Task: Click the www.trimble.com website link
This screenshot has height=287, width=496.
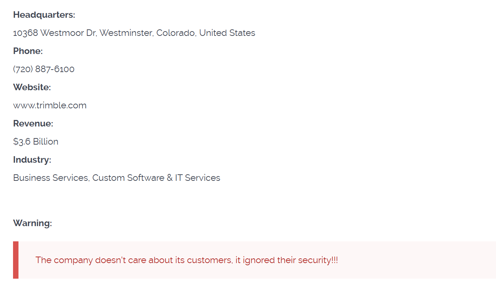Action: (50, 105)
